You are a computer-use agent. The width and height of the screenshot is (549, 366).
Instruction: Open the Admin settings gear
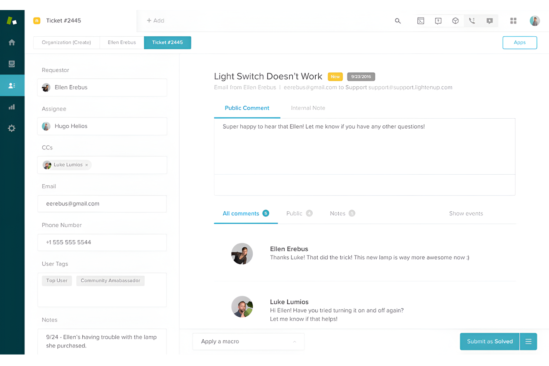(x=12, y=128)
